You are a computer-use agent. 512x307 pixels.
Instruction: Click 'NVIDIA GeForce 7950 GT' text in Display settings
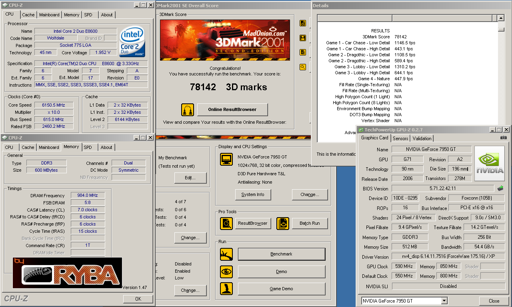[262, 157]
